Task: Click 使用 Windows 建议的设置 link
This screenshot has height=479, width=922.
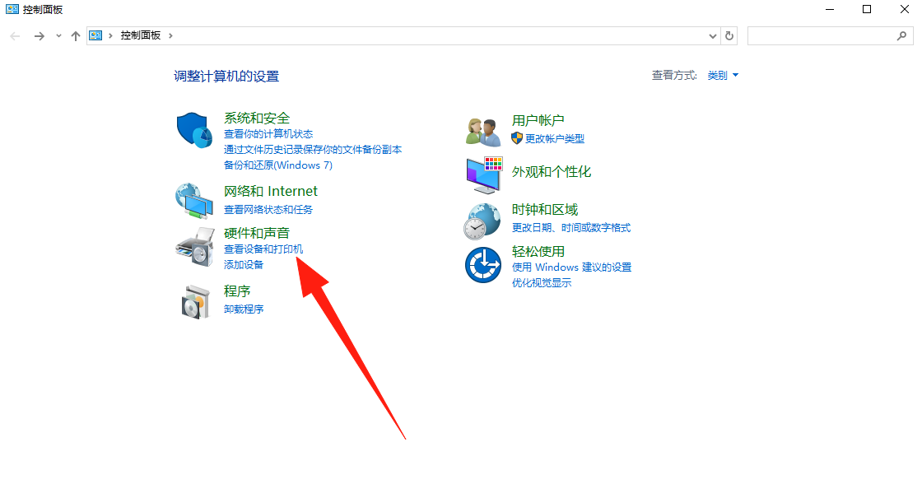Action: 571,267
